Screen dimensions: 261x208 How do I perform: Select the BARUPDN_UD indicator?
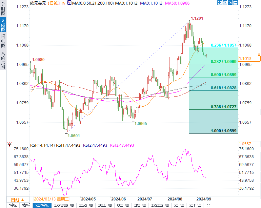pyautogui.click(x=64, y=205)
